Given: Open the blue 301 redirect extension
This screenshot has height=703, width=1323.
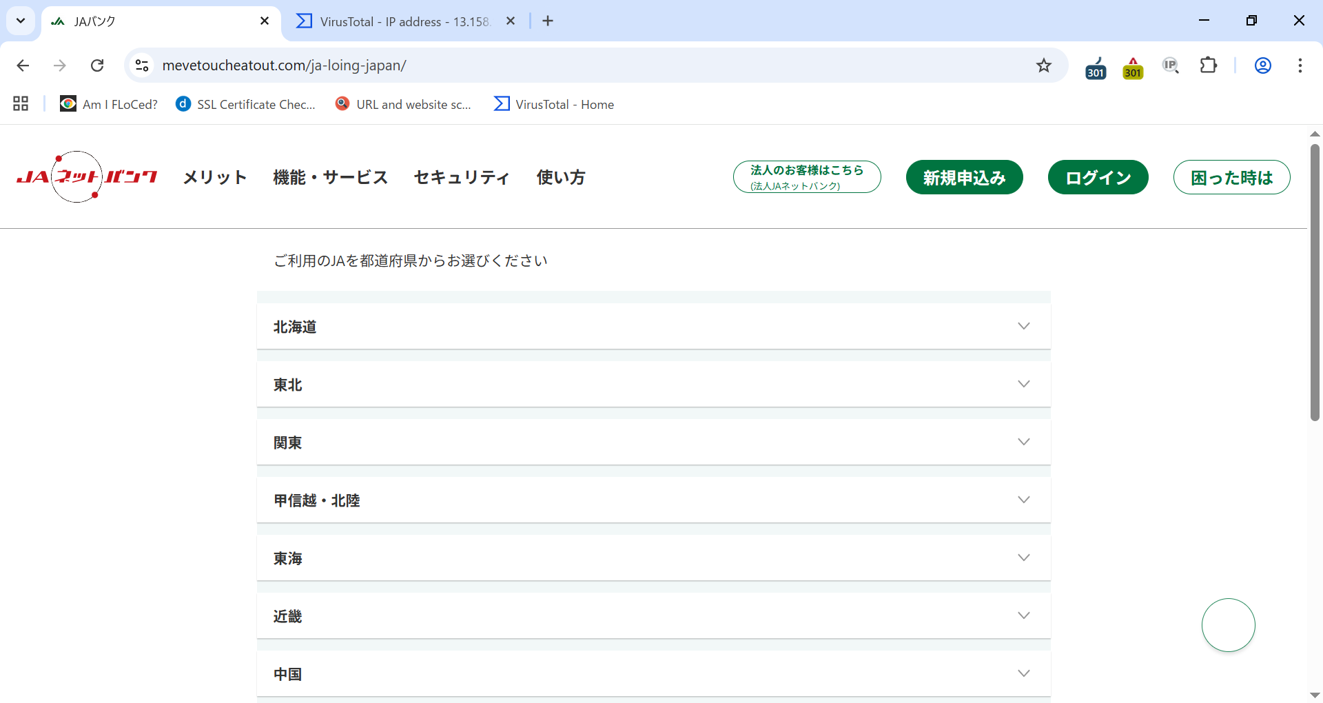Looking at the screenshot, I should coord(1096,68).
